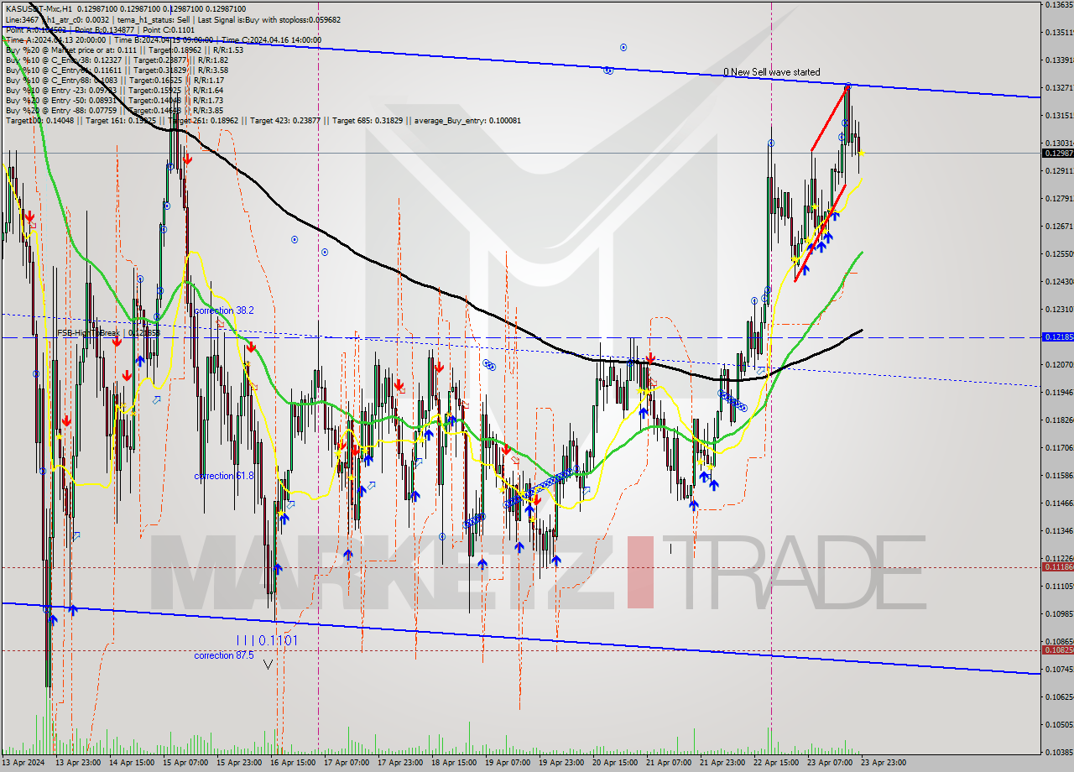1074x772 pixels.
Task: Click the '22 Apr 15:00' time label
Action: [775, 763]
